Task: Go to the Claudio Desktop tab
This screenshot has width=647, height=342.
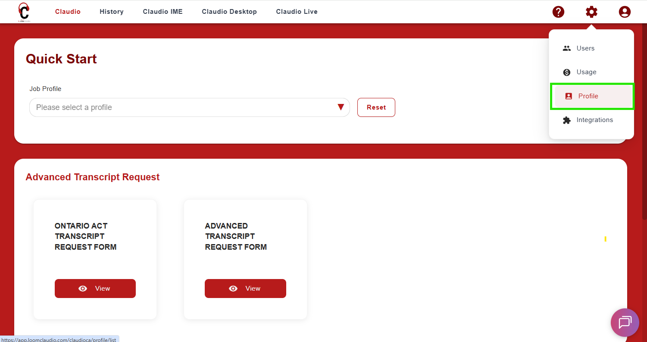Action: (229, 12)
